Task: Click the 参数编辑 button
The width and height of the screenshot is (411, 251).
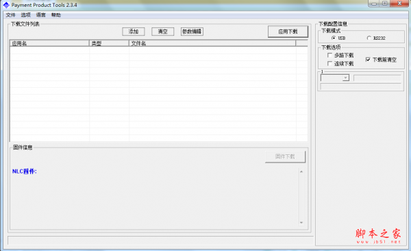Action: coord(192,32)
